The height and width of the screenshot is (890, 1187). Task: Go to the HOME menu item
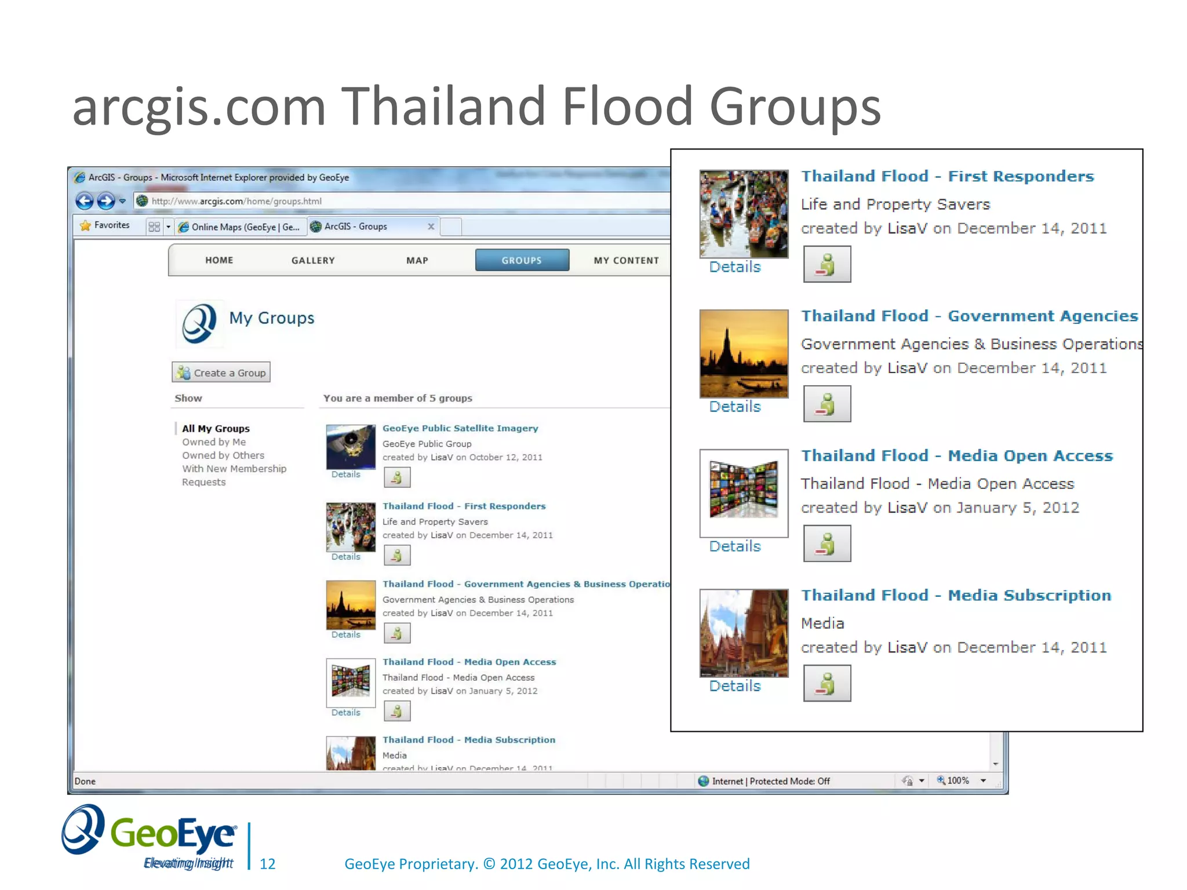(219, 260)
